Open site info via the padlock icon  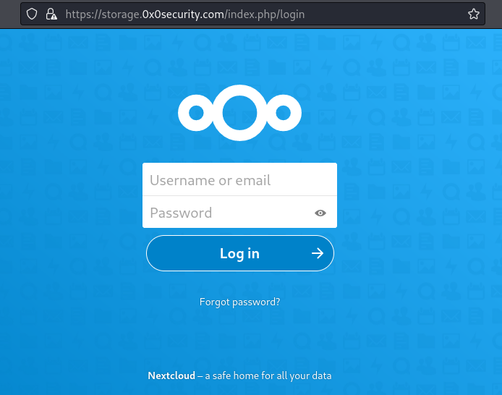coord(51,14)
